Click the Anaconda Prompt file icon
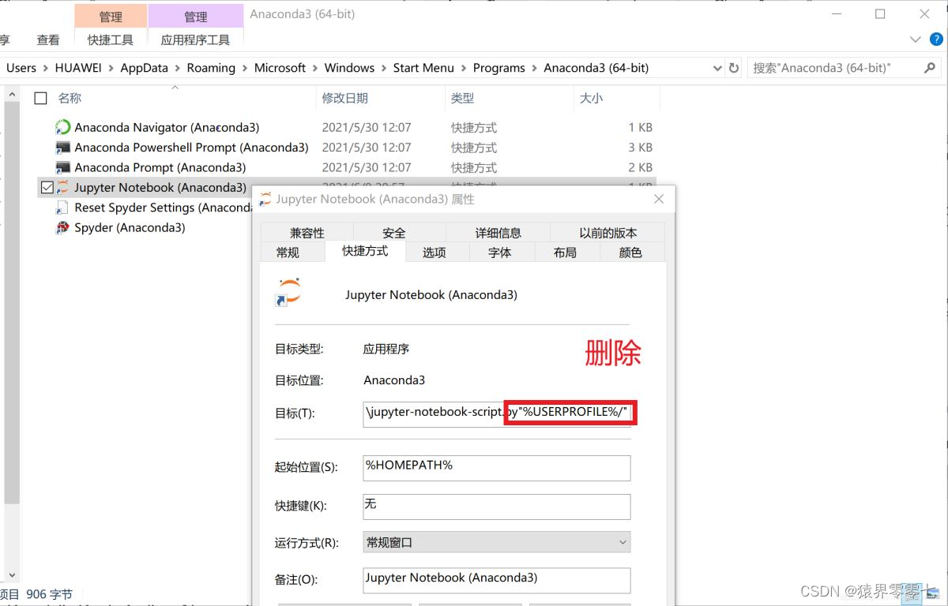 pos(62,167)
